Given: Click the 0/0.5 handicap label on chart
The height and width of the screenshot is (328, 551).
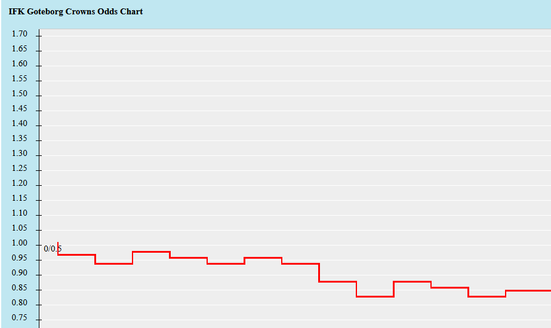Looking at the screenshot, I should point(53,249).
